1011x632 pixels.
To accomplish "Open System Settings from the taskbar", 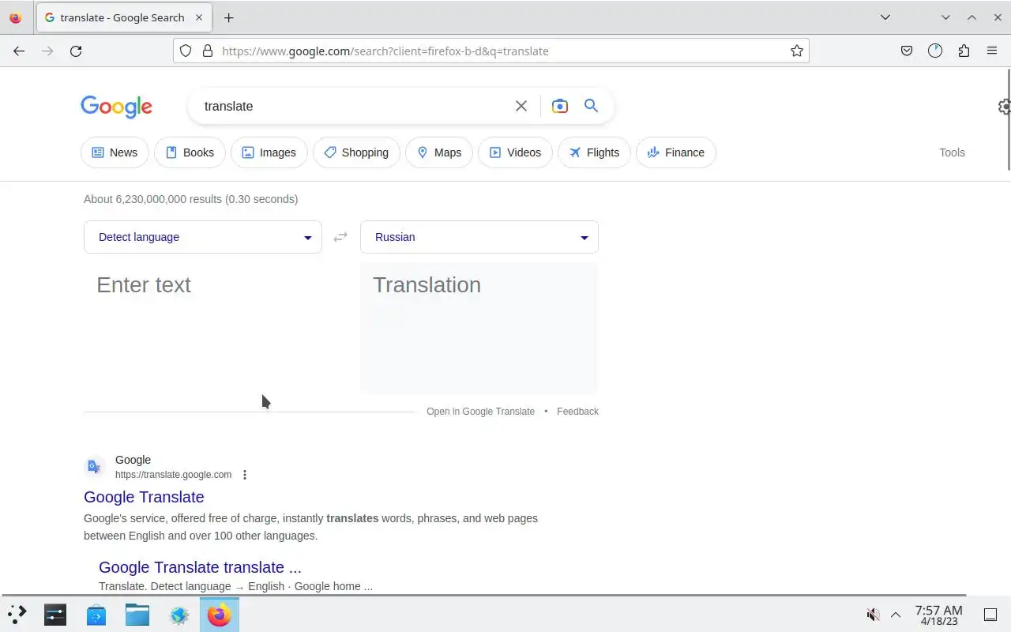I will click(x=55, y=614).
